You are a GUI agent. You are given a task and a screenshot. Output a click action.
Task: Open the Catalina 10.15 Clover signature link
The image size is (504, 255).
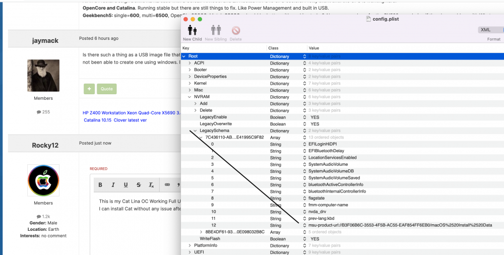coord(115,120)
